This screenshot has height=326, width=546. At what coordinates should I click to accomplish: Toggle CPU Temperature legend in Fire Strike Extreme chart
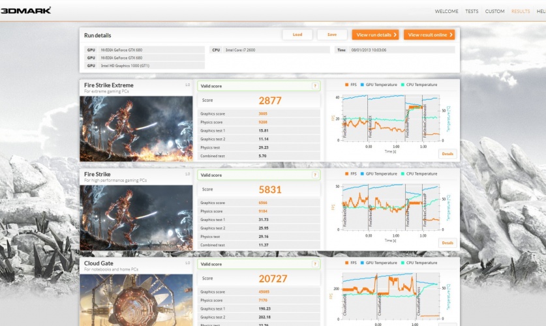tap(418, 85)
